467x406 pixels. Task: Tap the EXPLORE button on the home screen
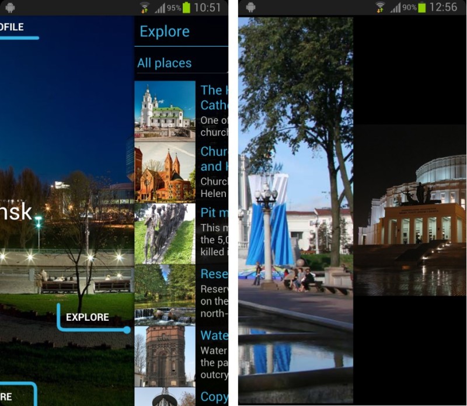point(89,317)
